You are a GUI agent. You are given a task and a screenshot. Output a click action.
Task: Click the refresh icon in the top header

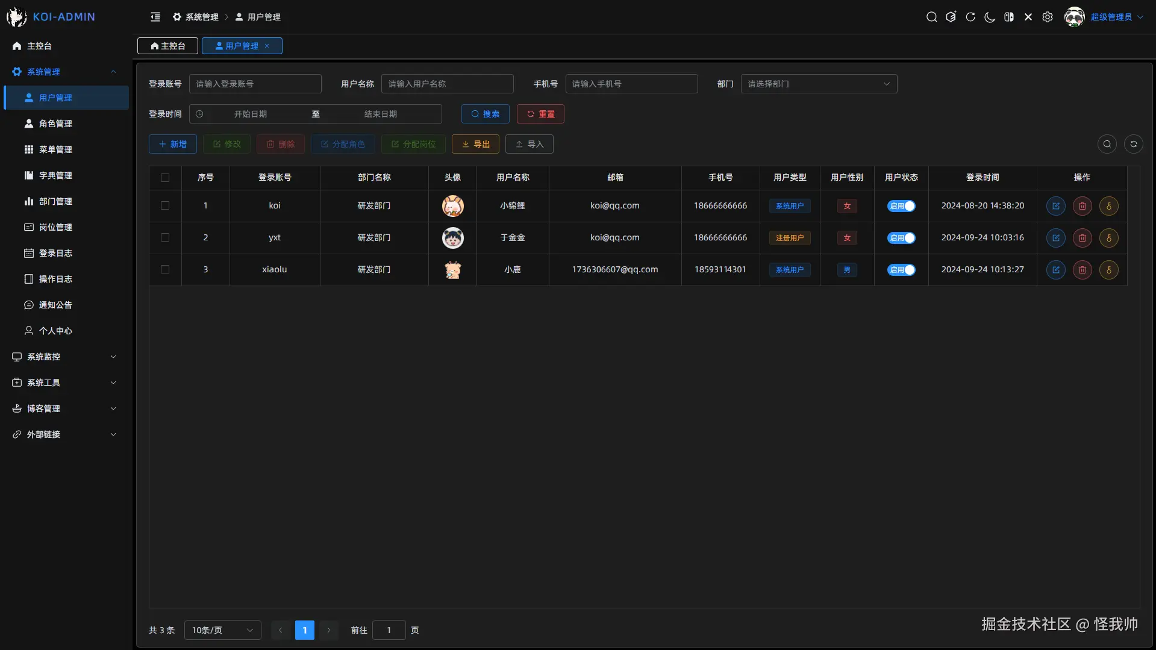pyautogui.click(x=970, y=17)
